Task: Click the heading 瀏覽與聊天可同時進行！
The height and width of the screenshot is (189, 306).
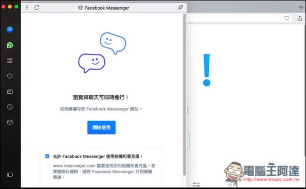Action: pos(101,97)
